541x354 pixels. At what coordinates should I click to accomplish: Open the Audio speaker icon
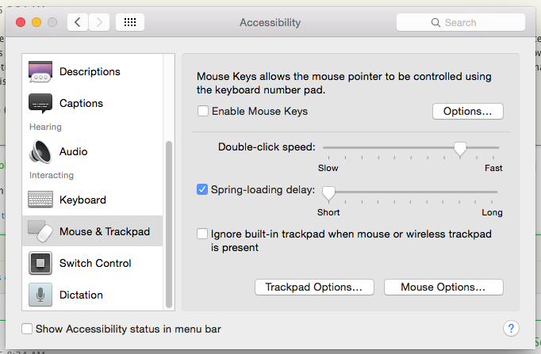[40, 151]
